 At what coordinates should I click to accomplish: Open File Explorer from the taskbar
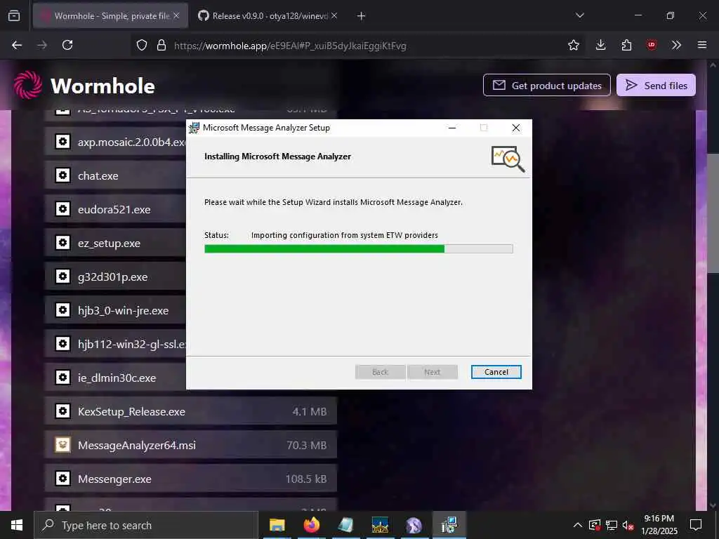(277, 525)
